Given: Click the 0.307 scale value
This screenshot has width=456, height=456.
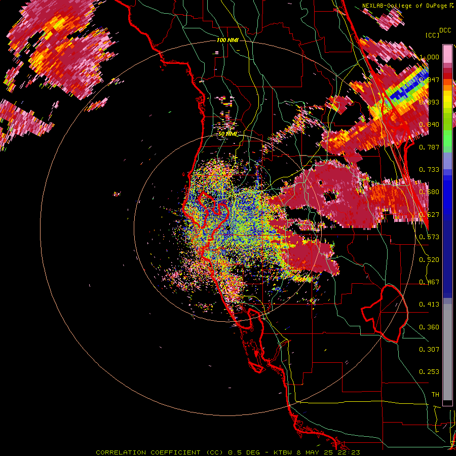Looking at the screenshot, I should (429, 350).
